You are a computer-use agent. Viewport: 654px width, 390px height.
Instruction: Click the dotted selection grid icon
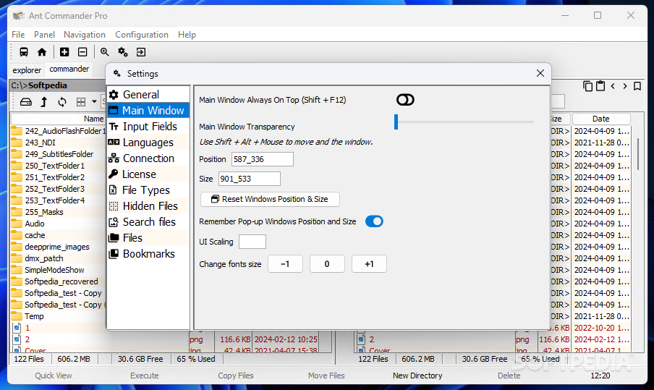(x=81, y=102)
